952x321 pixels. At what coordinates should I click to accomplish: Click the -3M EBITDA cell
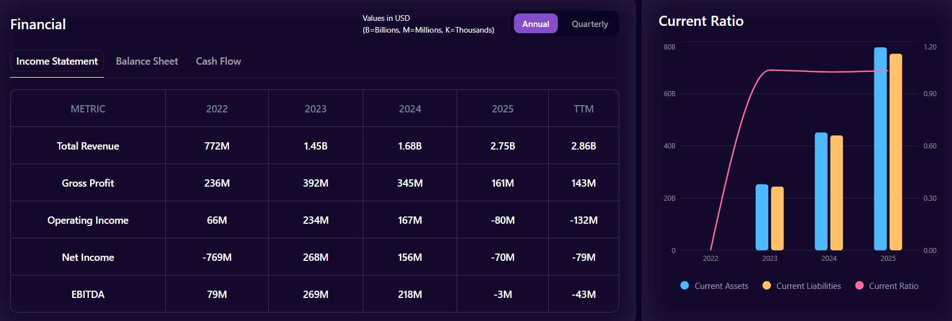coord(503,295)
